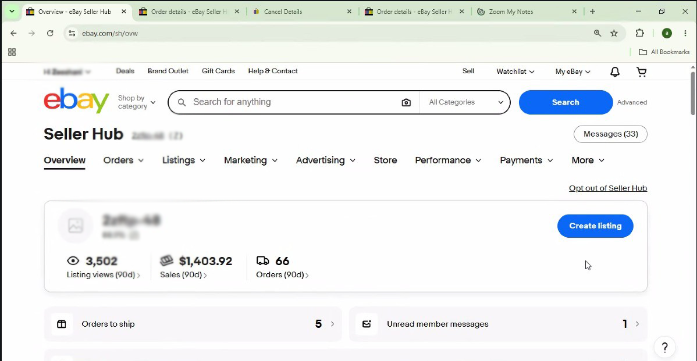Focus the Search for anything field

click(293, 102)
